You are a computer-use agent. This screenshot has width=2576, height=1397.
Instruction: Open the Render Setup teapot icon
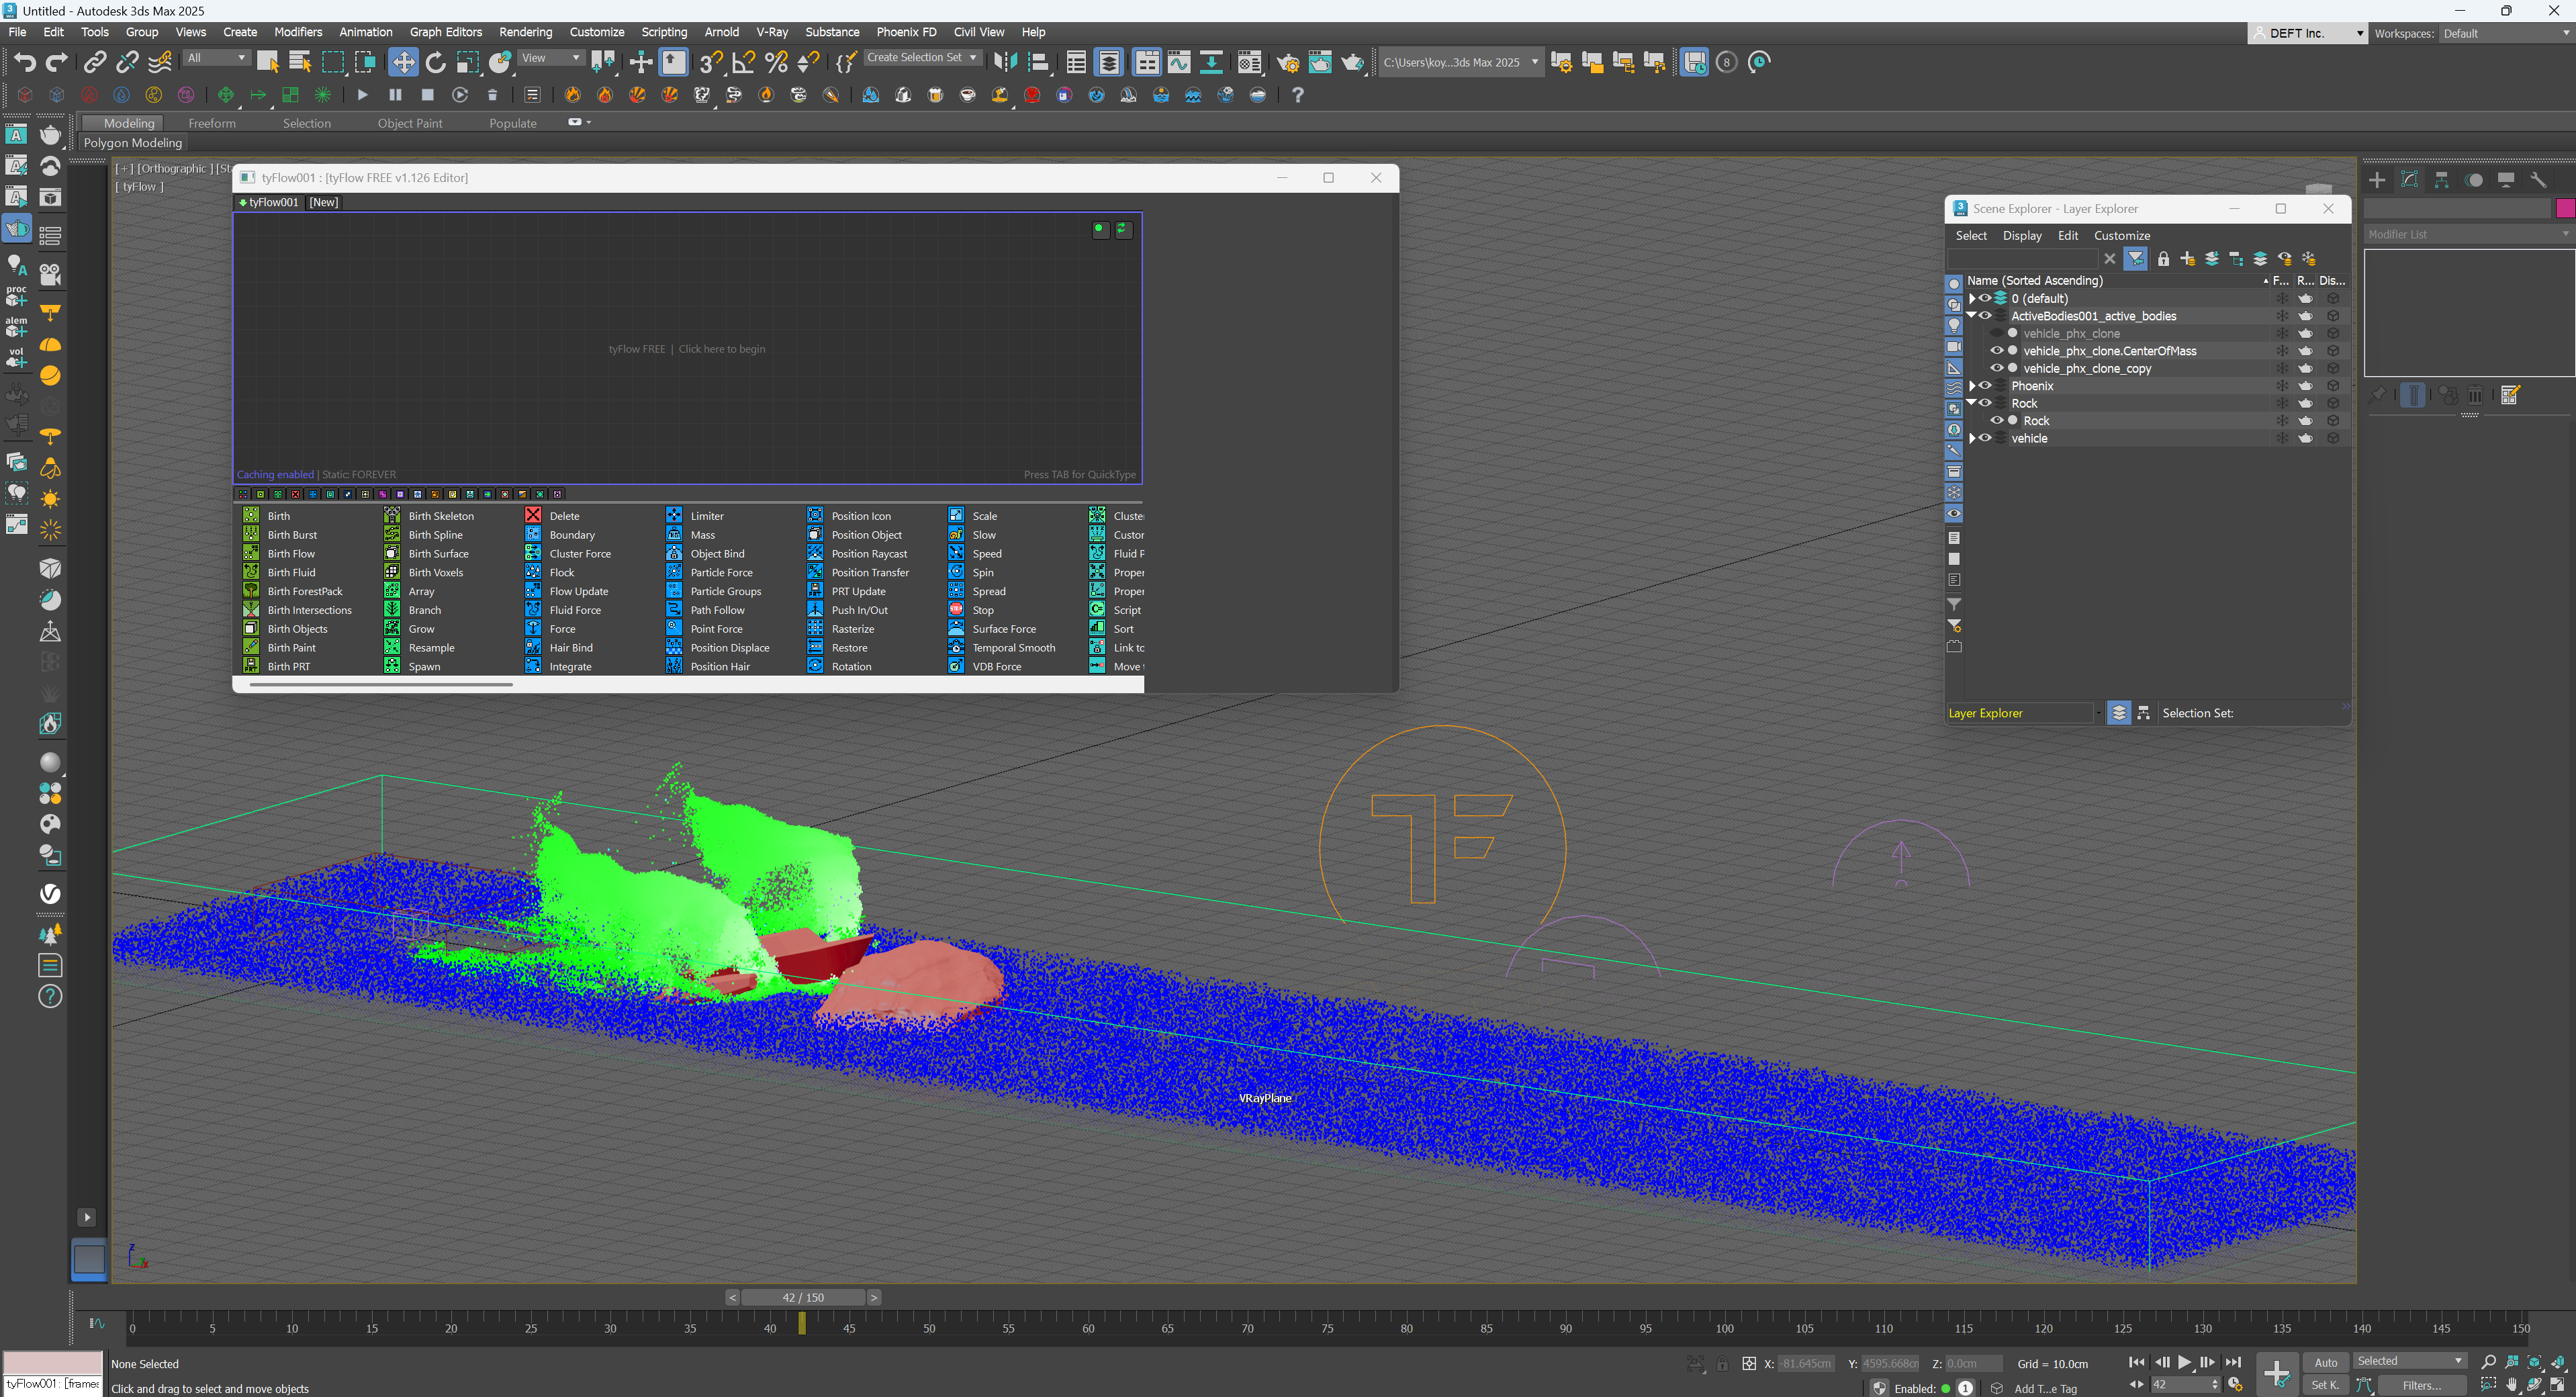[x=1288, y=62]
